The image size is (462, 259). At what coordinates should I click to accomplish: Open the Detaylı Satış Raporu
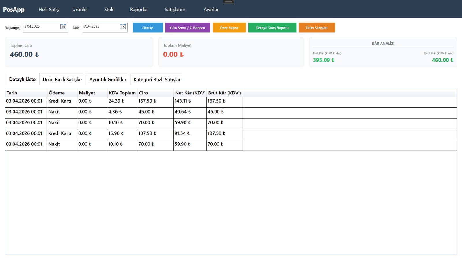272,28
